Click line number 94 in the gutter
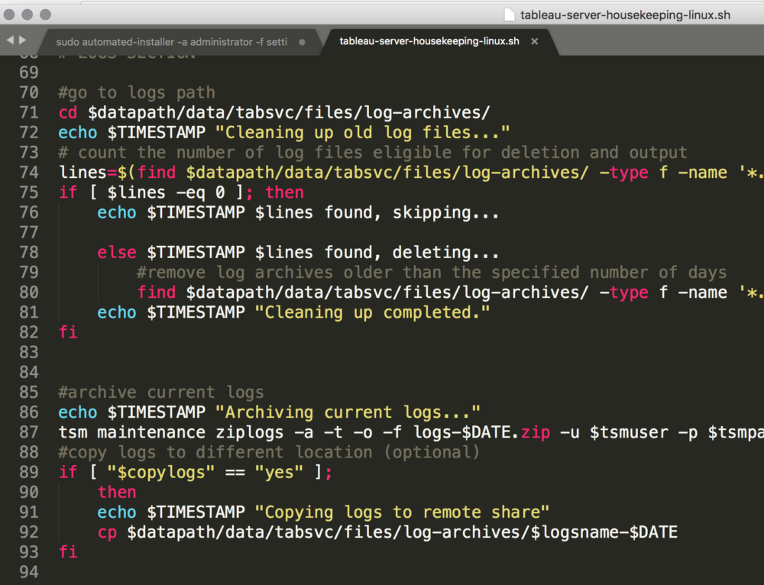 29,572
